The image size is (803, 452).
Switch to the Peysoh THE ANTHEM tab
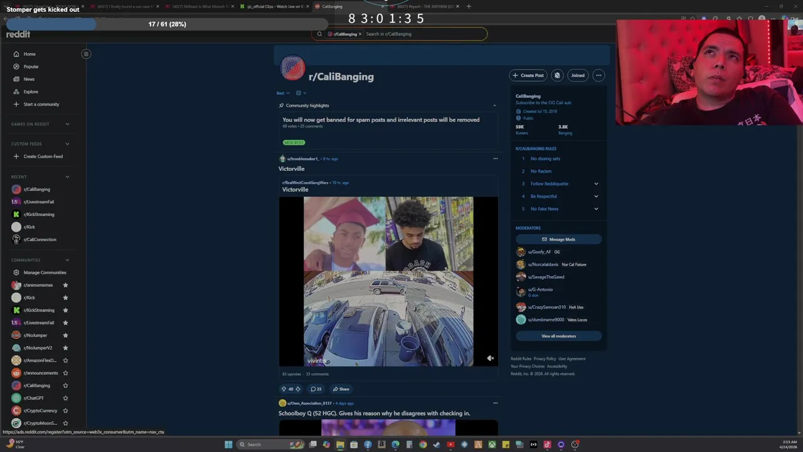pyautogui.click(x=423, y=6)
